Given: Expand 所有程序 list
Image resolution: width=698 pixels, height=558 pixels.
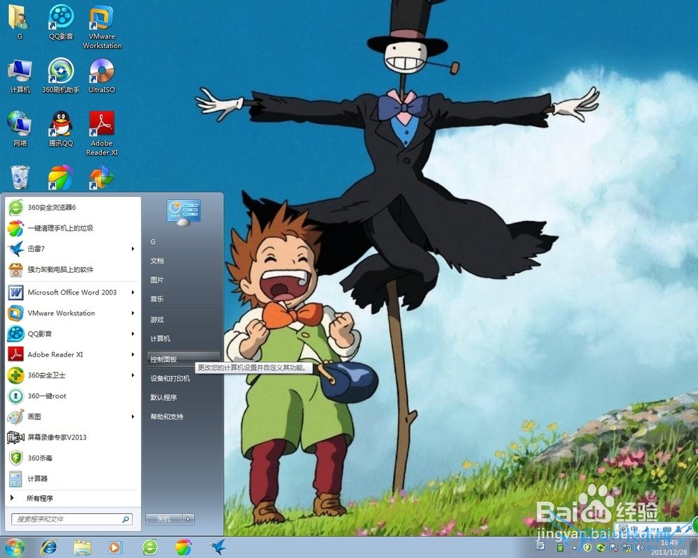Looking at the screenshot, I should pos(40,498).
